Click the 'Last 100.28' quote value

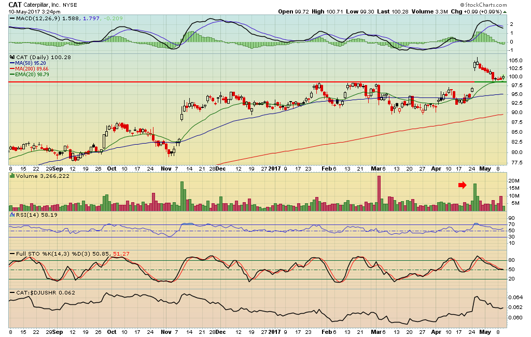[x=393, y=11]
